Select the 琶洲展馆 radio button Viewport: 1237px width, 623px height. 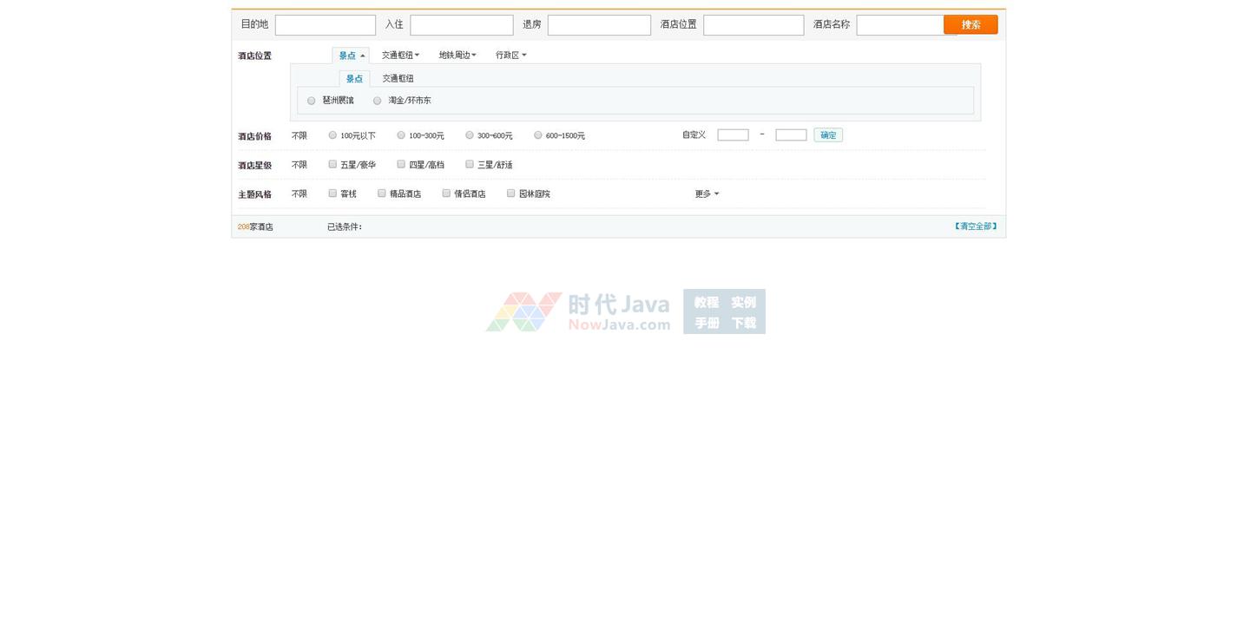coord(312,102)
